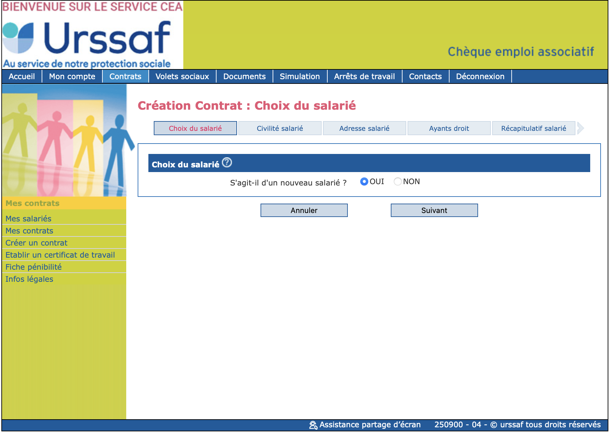This screenshot has width=609, height=432.
Task: Click Déconnexion to log out
Action: pos(480,76)
